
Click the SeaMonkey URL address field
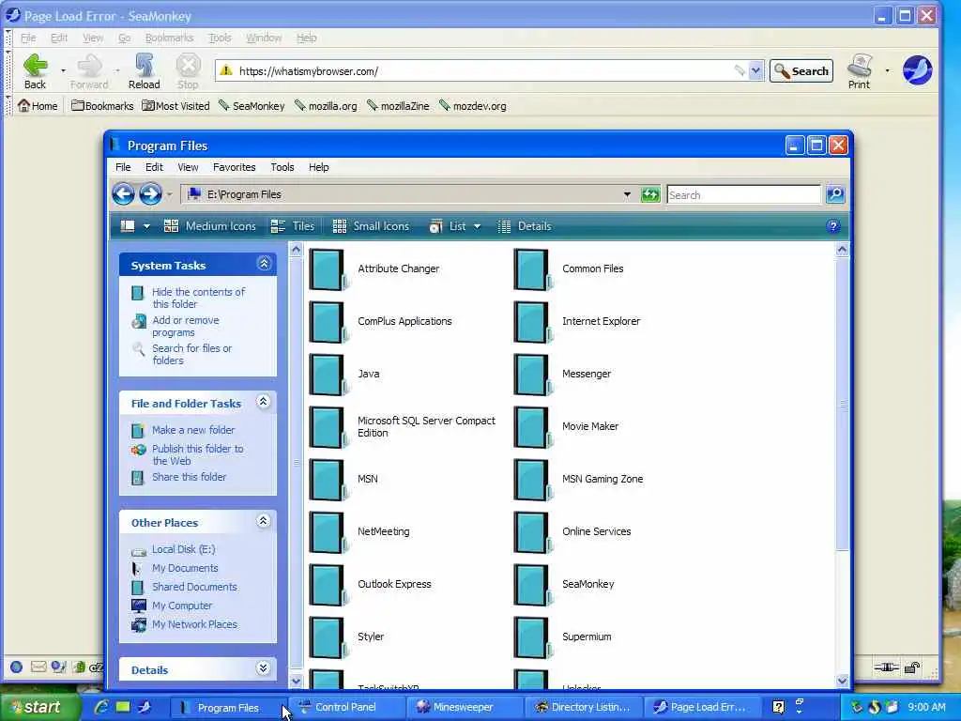point(484,71)
